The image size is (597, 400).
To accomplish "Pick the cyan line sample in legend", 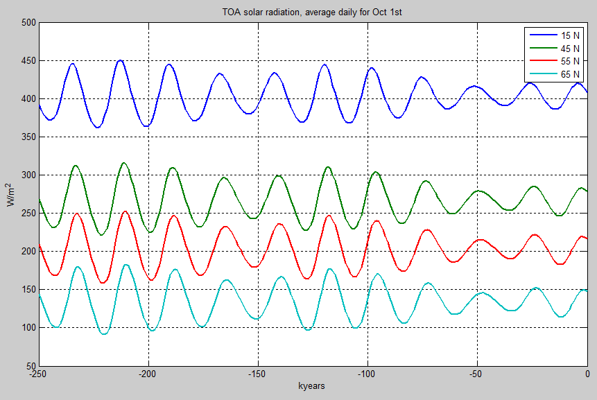I will pyautogui.click(x=542, y=74).
